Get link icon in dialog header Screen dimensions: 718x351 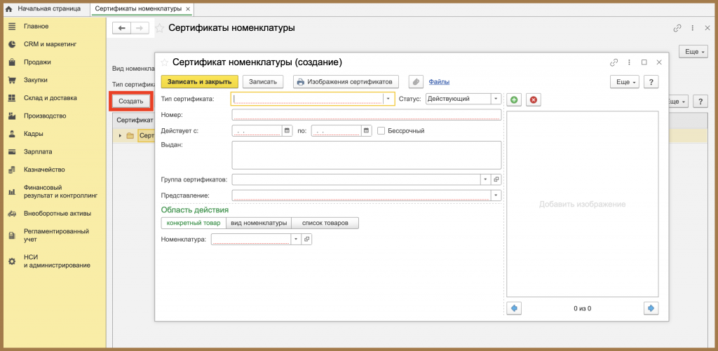pyautogui.click(x=614, y=62)
